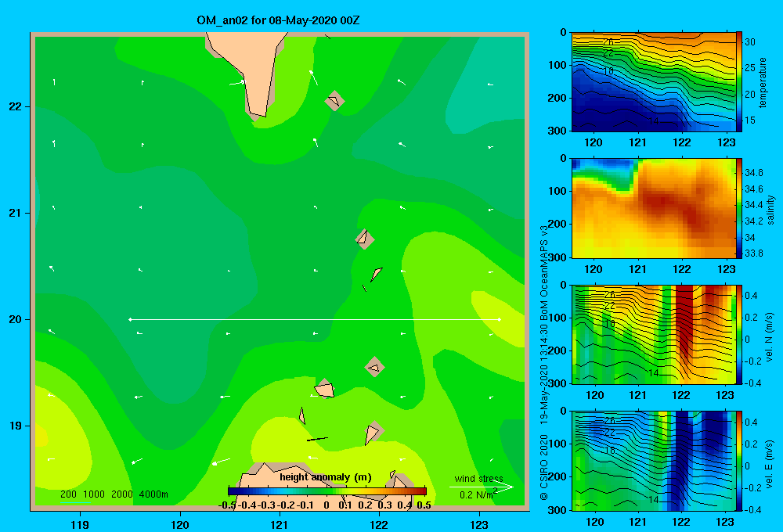The width and height of the screenshot is (783, 532).
Task: Click the 'vel. N (m/s)' axis label
Action: click(769, 337)
